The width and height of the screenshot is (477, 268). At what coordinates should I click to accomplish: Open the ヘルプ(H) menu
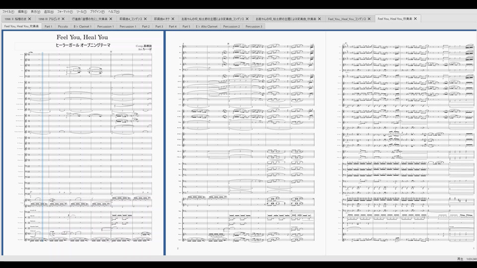click(114, 11)
